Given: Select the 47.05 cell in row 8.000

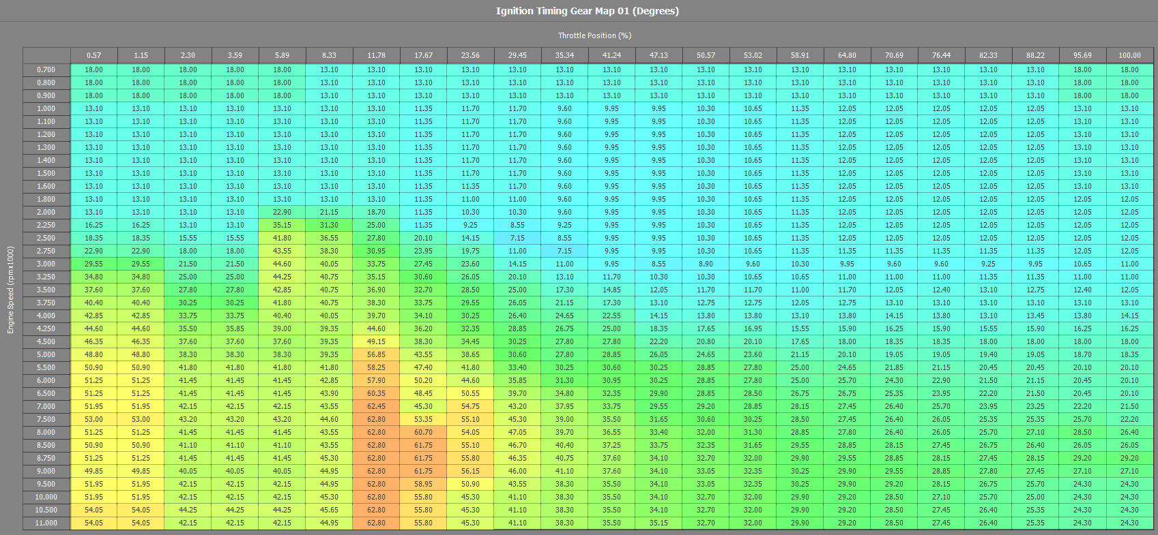Looking at the screenshot, I should (x=518, y=432).
